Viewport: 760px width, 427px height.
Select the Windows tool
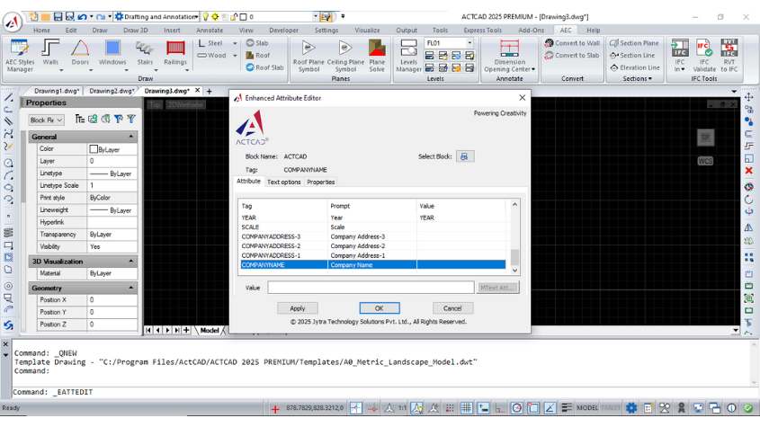click(x=112, y=53)
